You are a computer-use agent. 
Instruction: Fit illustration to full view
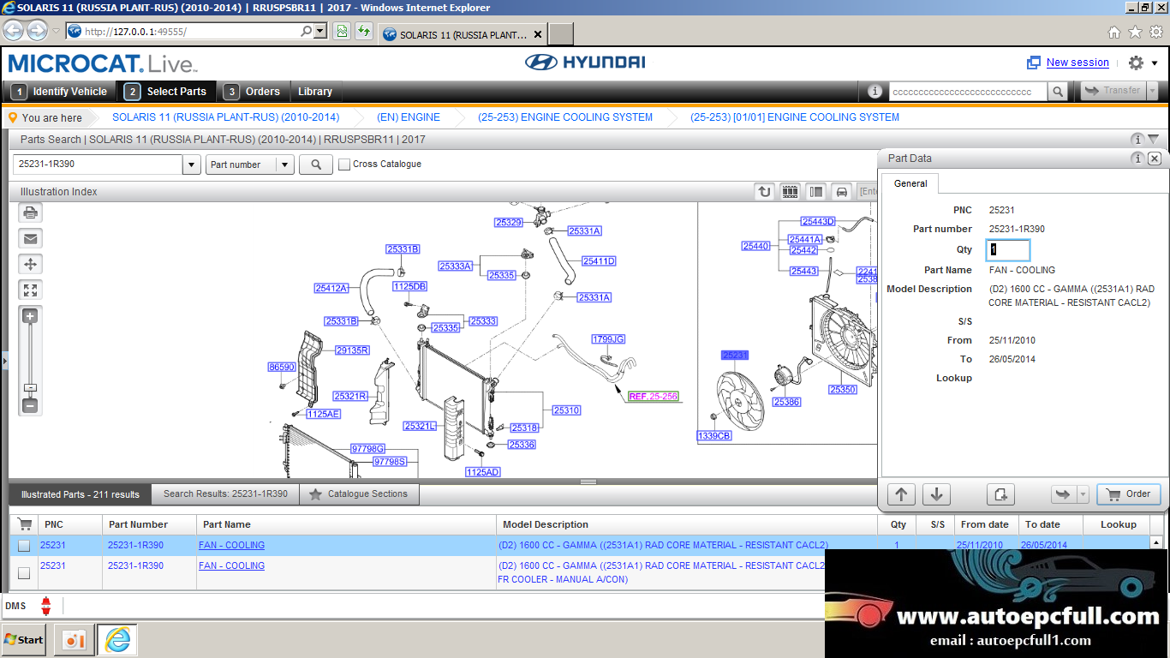(31, 290)
